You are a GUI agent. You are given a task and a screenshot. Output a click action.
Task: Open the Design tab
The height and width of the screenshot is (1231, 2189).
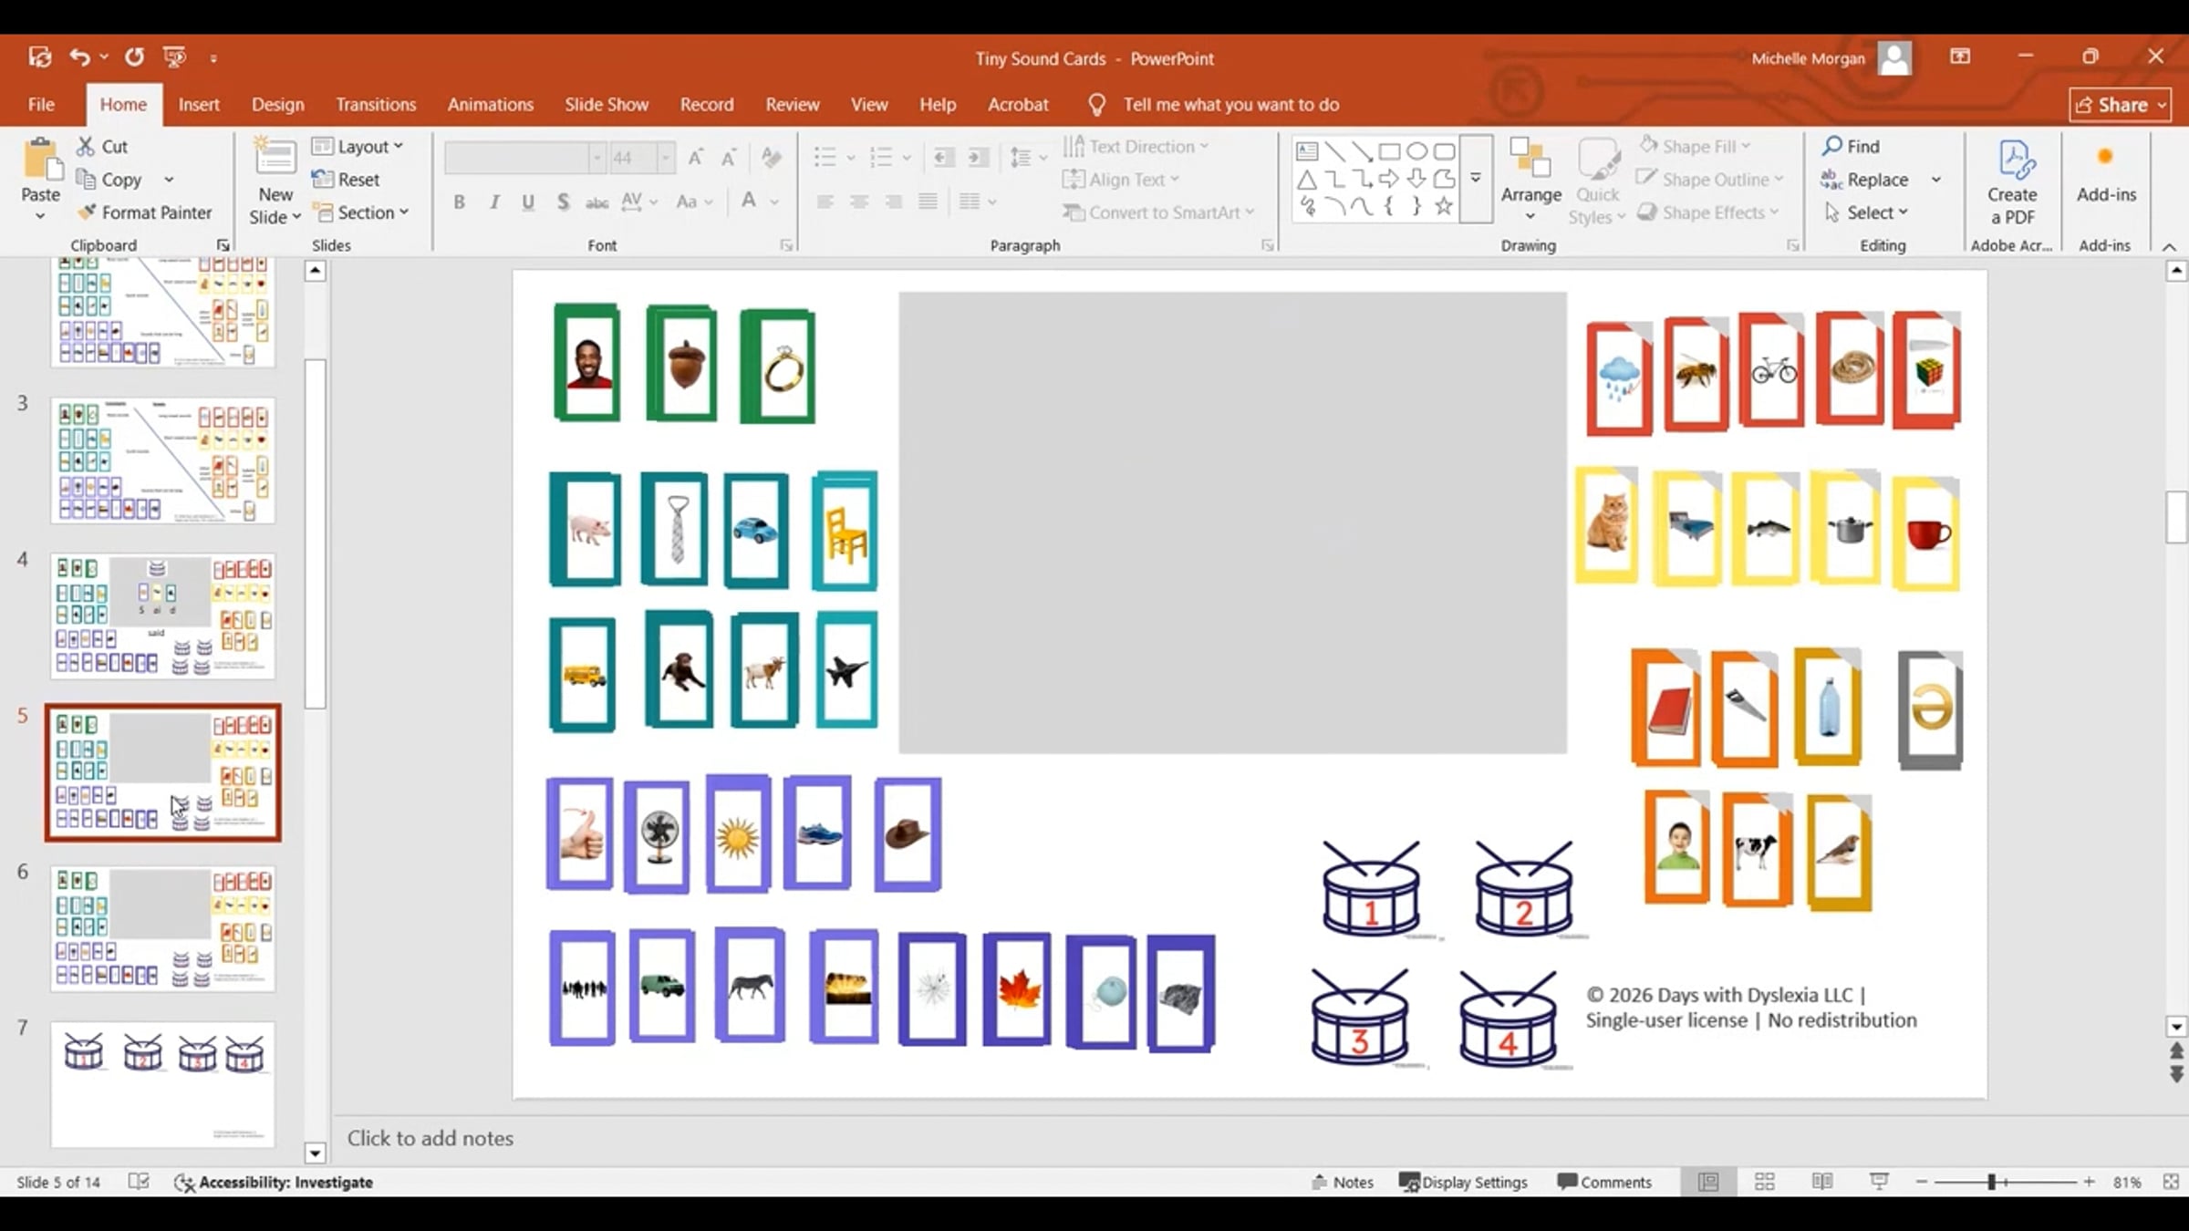click(x=278, y=104)
